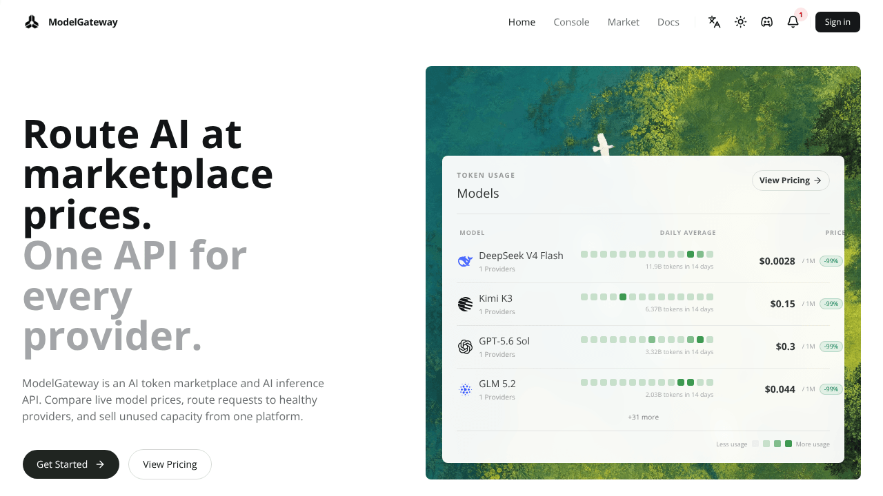Click View Pricing in the Models card
Viewport: 883px width, 496px height.
coord(791,180)
